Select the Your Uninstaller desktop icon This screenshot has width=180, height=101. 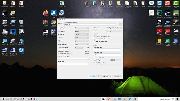click(62, 14)
